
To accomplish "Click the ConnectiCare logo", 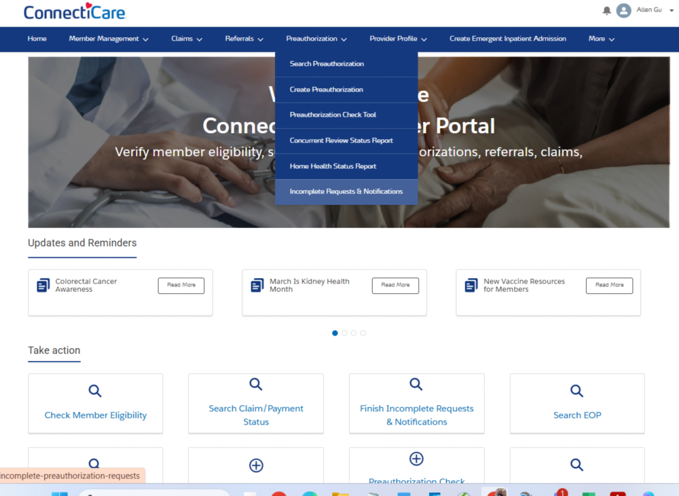I will tap(75, 12).
